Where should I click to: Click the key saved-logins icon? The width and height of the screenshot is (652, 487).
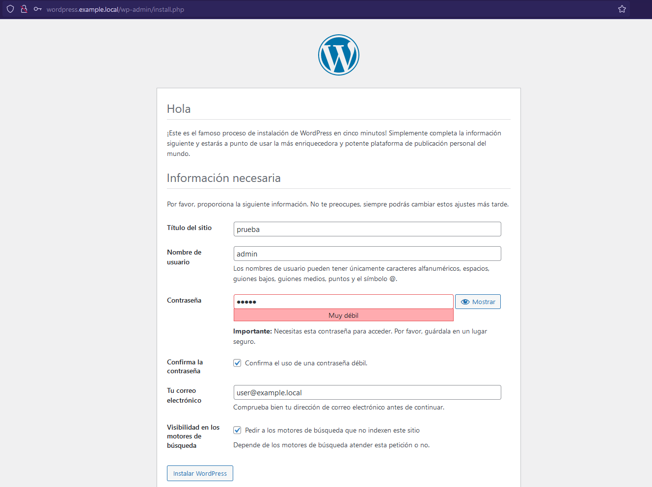coord(37,9)
